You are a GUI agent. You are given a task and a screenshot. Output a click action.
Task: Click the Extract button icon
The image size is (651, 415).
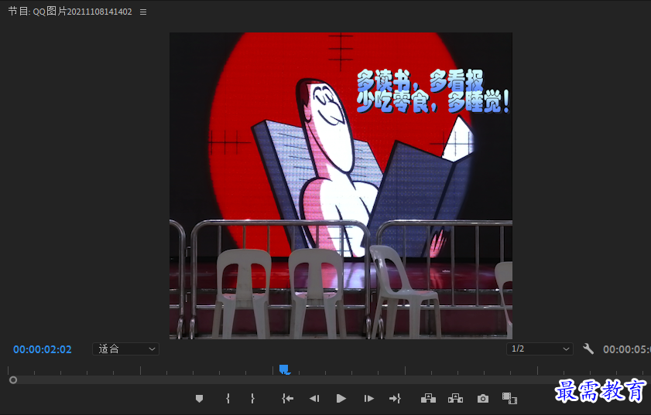coord(455,399)
